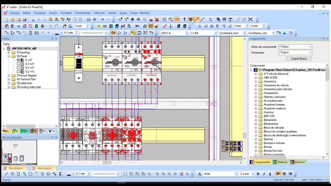Select the pan hand tool
Viewport: 331px width, 186px height.
(57, 26)
